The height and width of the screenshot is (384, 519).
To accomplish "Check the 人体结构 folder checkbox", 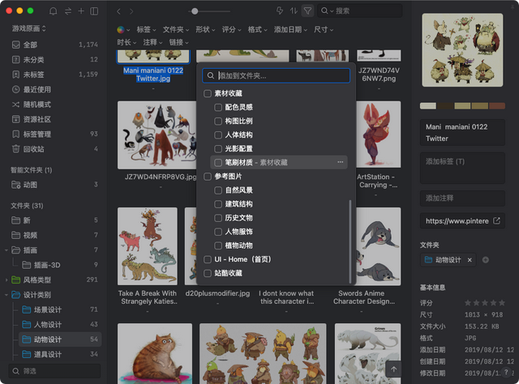I will (x=218, y=135).
